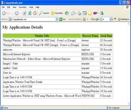Go to Home page icon
Screen dimensions: 131x110
tap(35, 13)
